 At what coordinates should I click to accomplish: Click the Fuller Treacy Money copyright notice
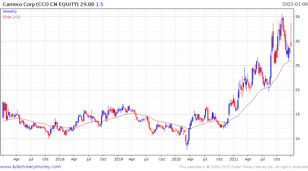[x=243, y=167]
